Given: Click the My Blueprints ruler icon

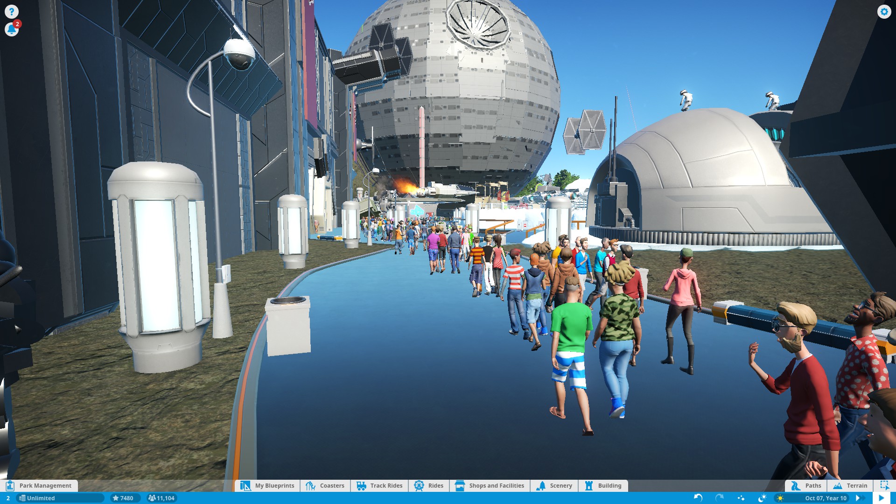Looking at the screenshot, I should coord(245,486).
